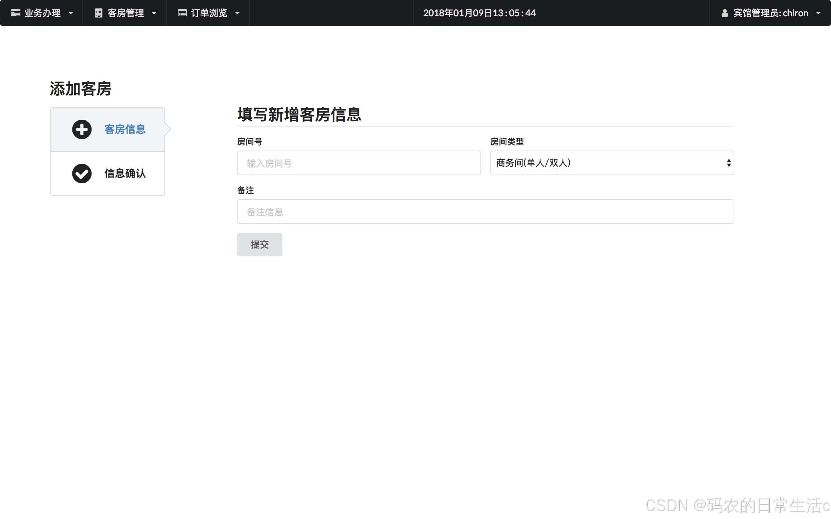Open the 订单浏览 menu

pyautogui.click(x=209, y=13)
